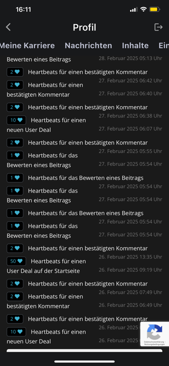169x366 pixels.
Task: Switch to the Nachrichten tab
Action: [88, 45]
